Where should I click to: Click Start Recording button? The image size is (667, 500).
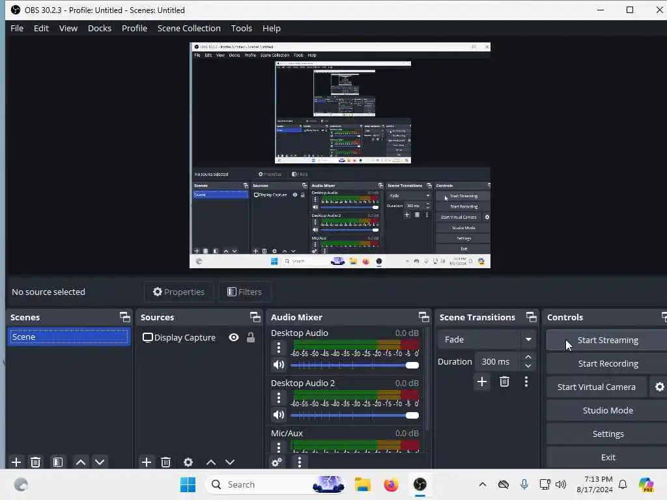pyautogui.click(x=608, y=363)
